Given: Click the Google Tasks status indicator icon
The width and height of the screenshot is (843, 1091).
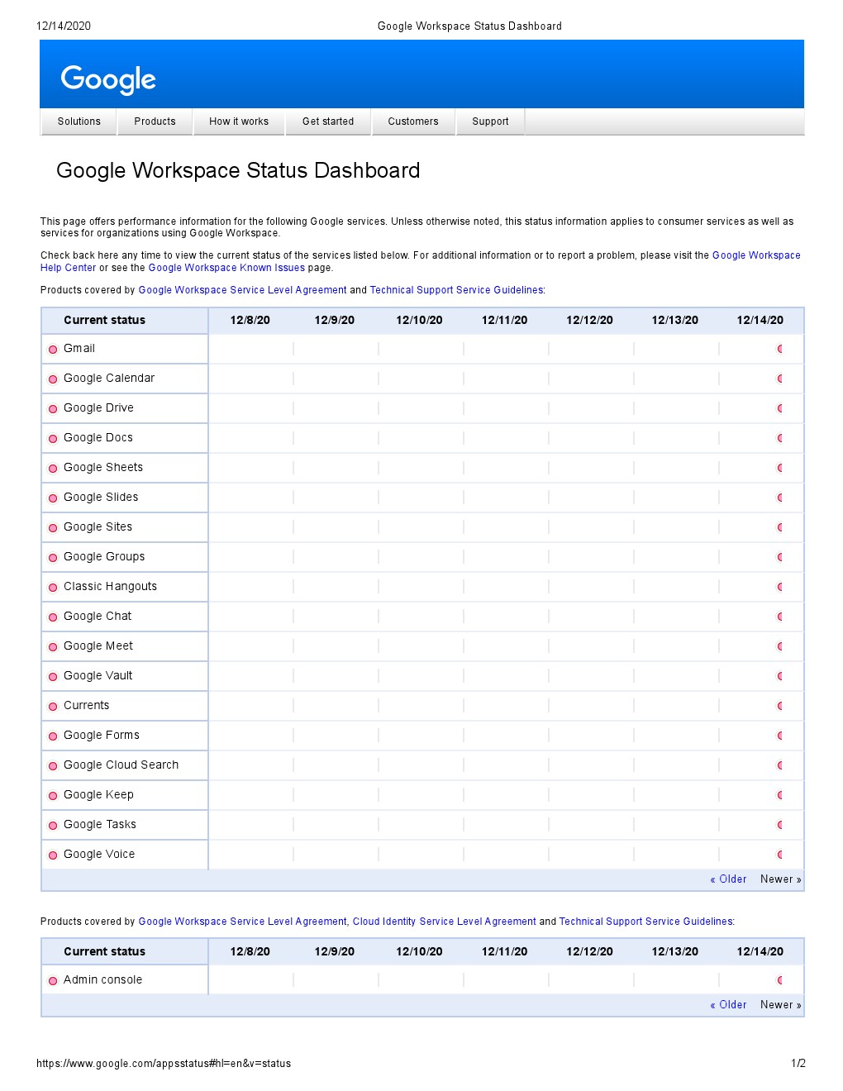Looking at the screenshot, I should click(x=53, y=826).
